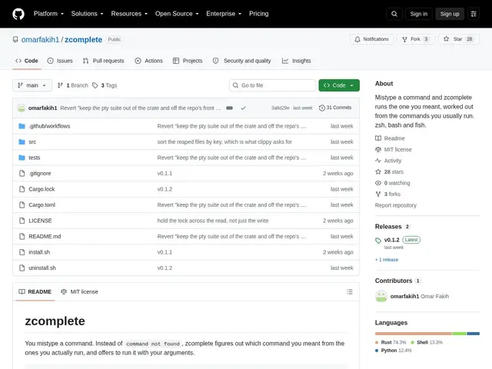Star the zcomplete repository
The height and width of the screenshot is (369, 492).
458,39
